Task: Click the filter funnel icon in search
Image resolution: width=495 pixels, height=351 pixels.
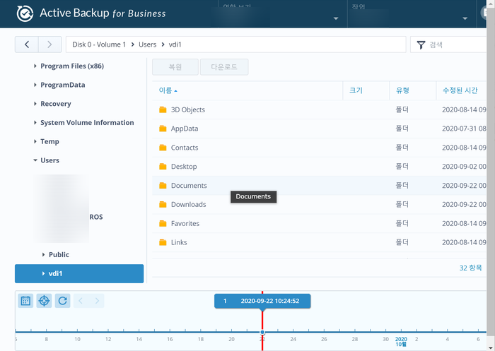Action: 421,45
